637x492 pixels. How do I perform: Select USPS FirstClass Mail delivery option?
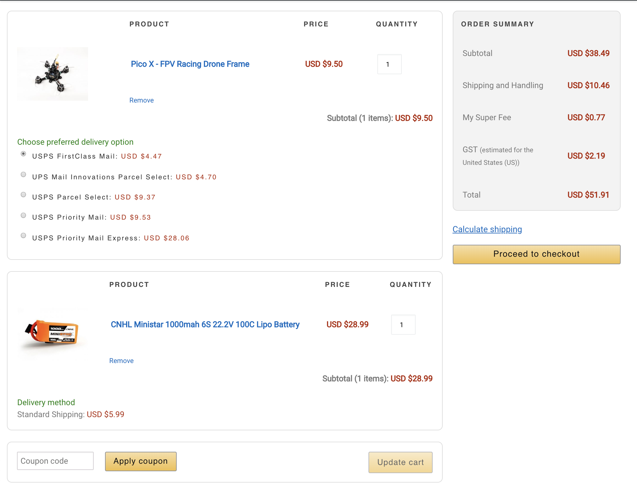click(23, 154)
